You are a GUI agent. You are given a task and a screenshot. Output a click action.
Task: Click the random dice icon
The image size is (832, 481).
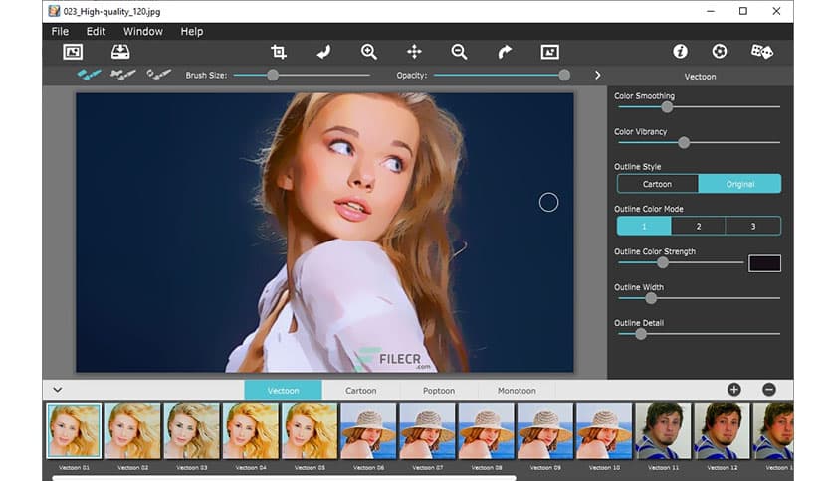[762, 51]
